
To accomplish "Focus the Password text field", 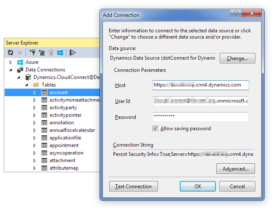I will tap(201, 117).
